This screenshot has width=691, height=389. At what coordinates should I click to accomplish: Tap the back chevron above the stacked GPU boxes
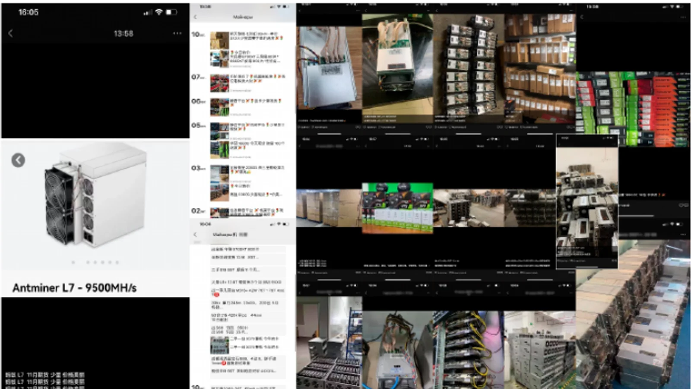click(x=581, y=17)
